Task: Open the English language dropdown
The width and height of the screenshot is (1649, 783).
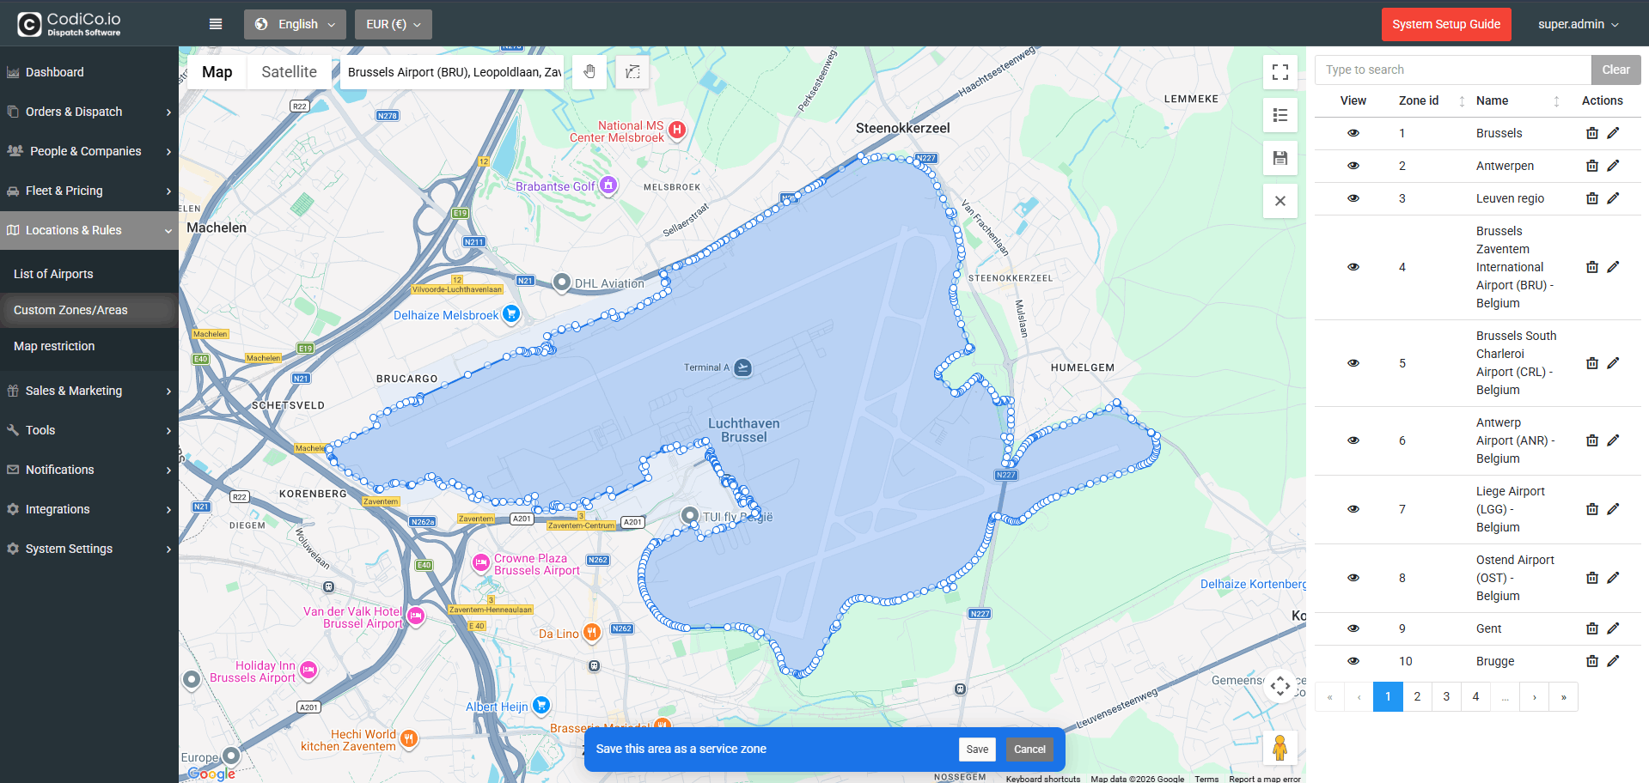Action: [x=295, y=24]
